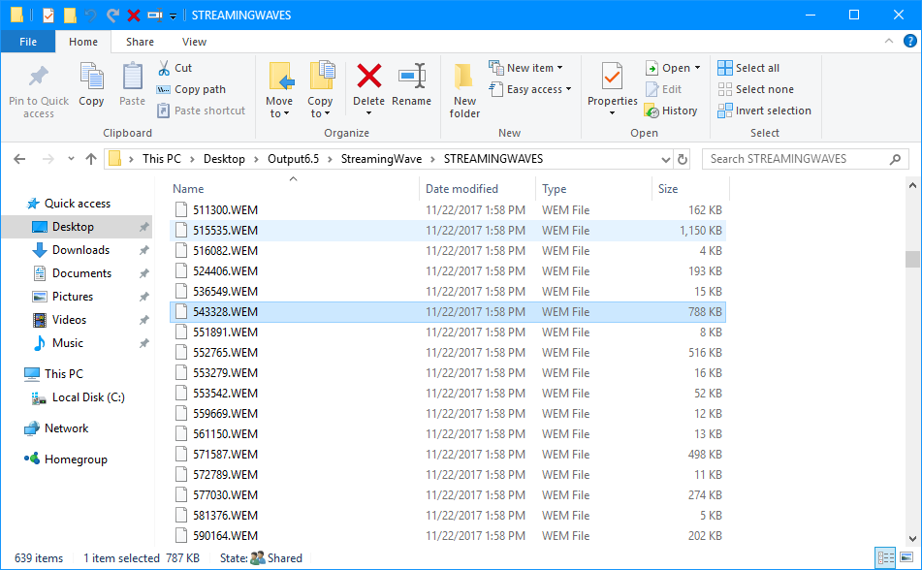Customize Quick Access Toolbar dropdown arrow
Screen dimensions: 922x570
[x=173, y=16]
